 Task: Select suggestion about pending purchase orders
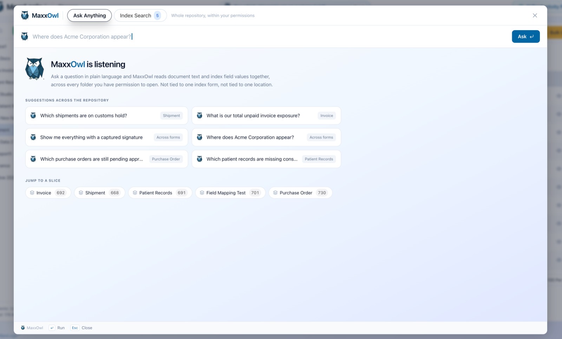point(107,159)
